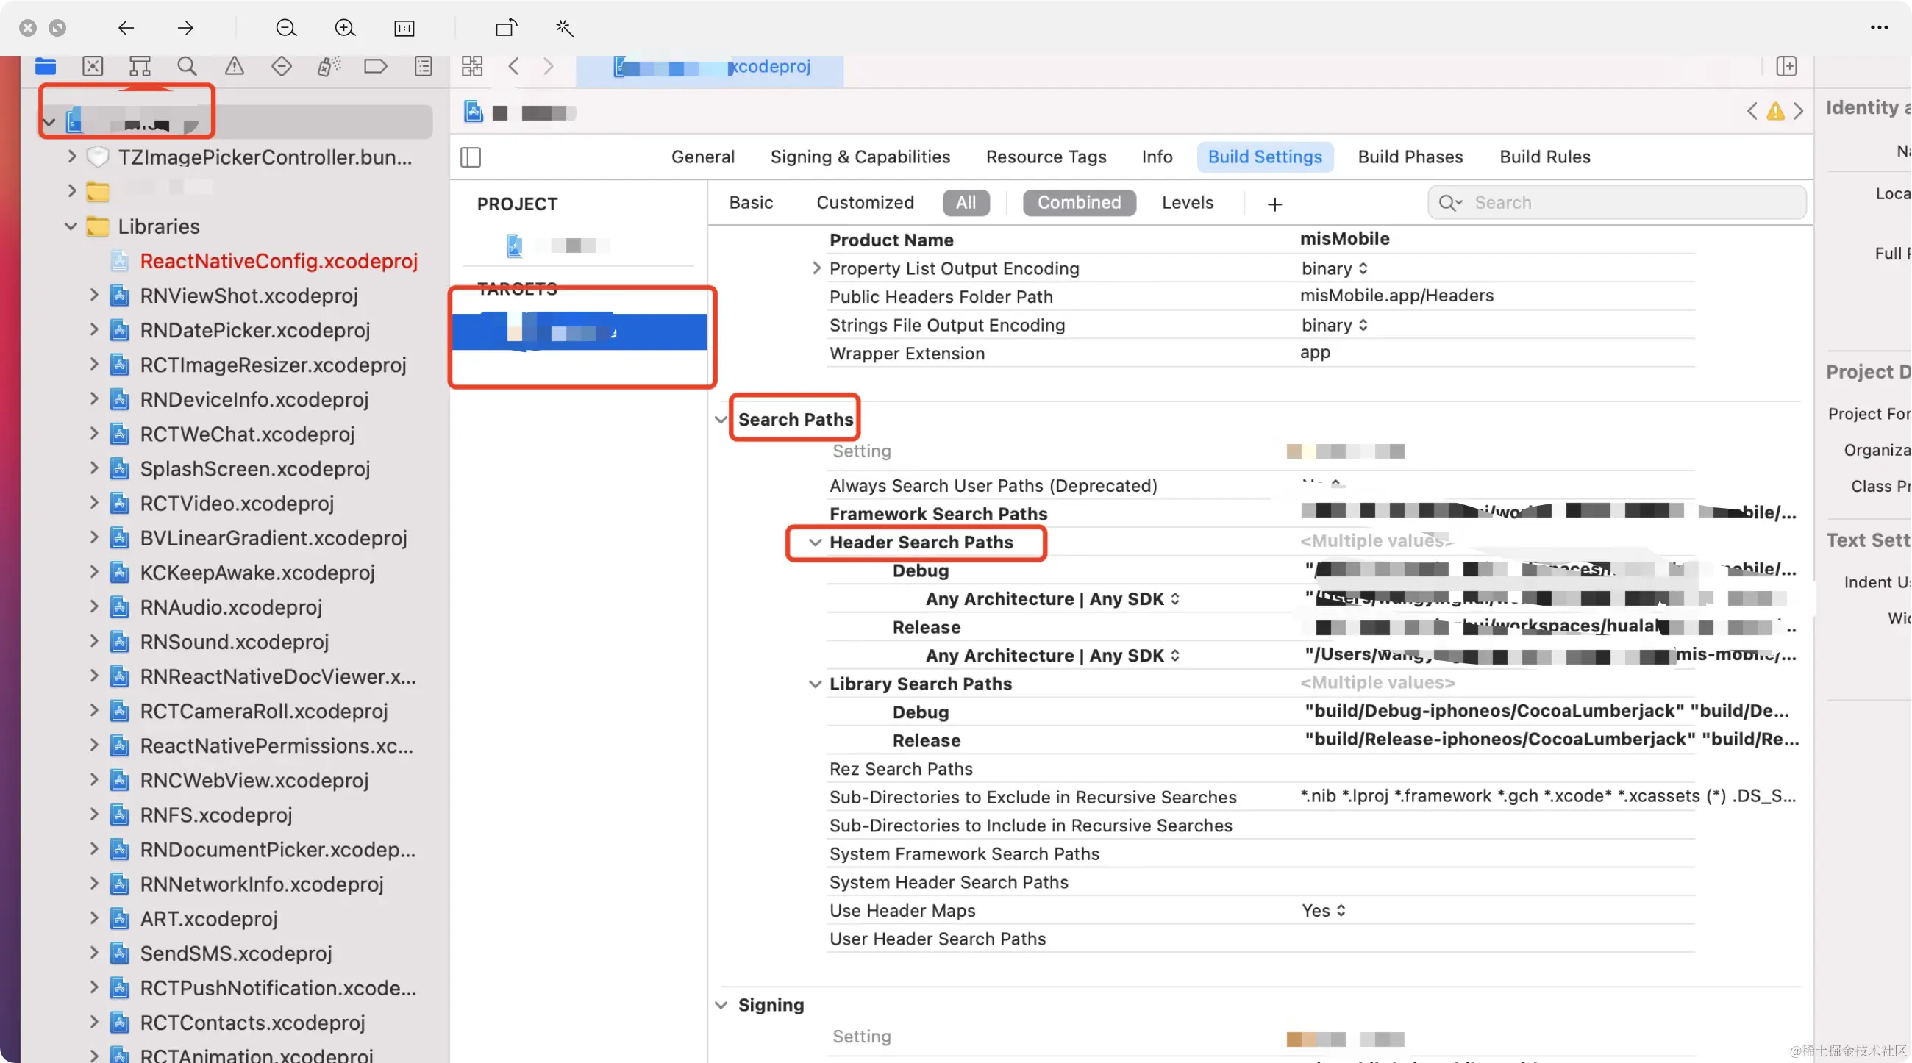1912x1063 pixels.
Task: Open the Report navigator list icon
Action: tap(423, 66)
